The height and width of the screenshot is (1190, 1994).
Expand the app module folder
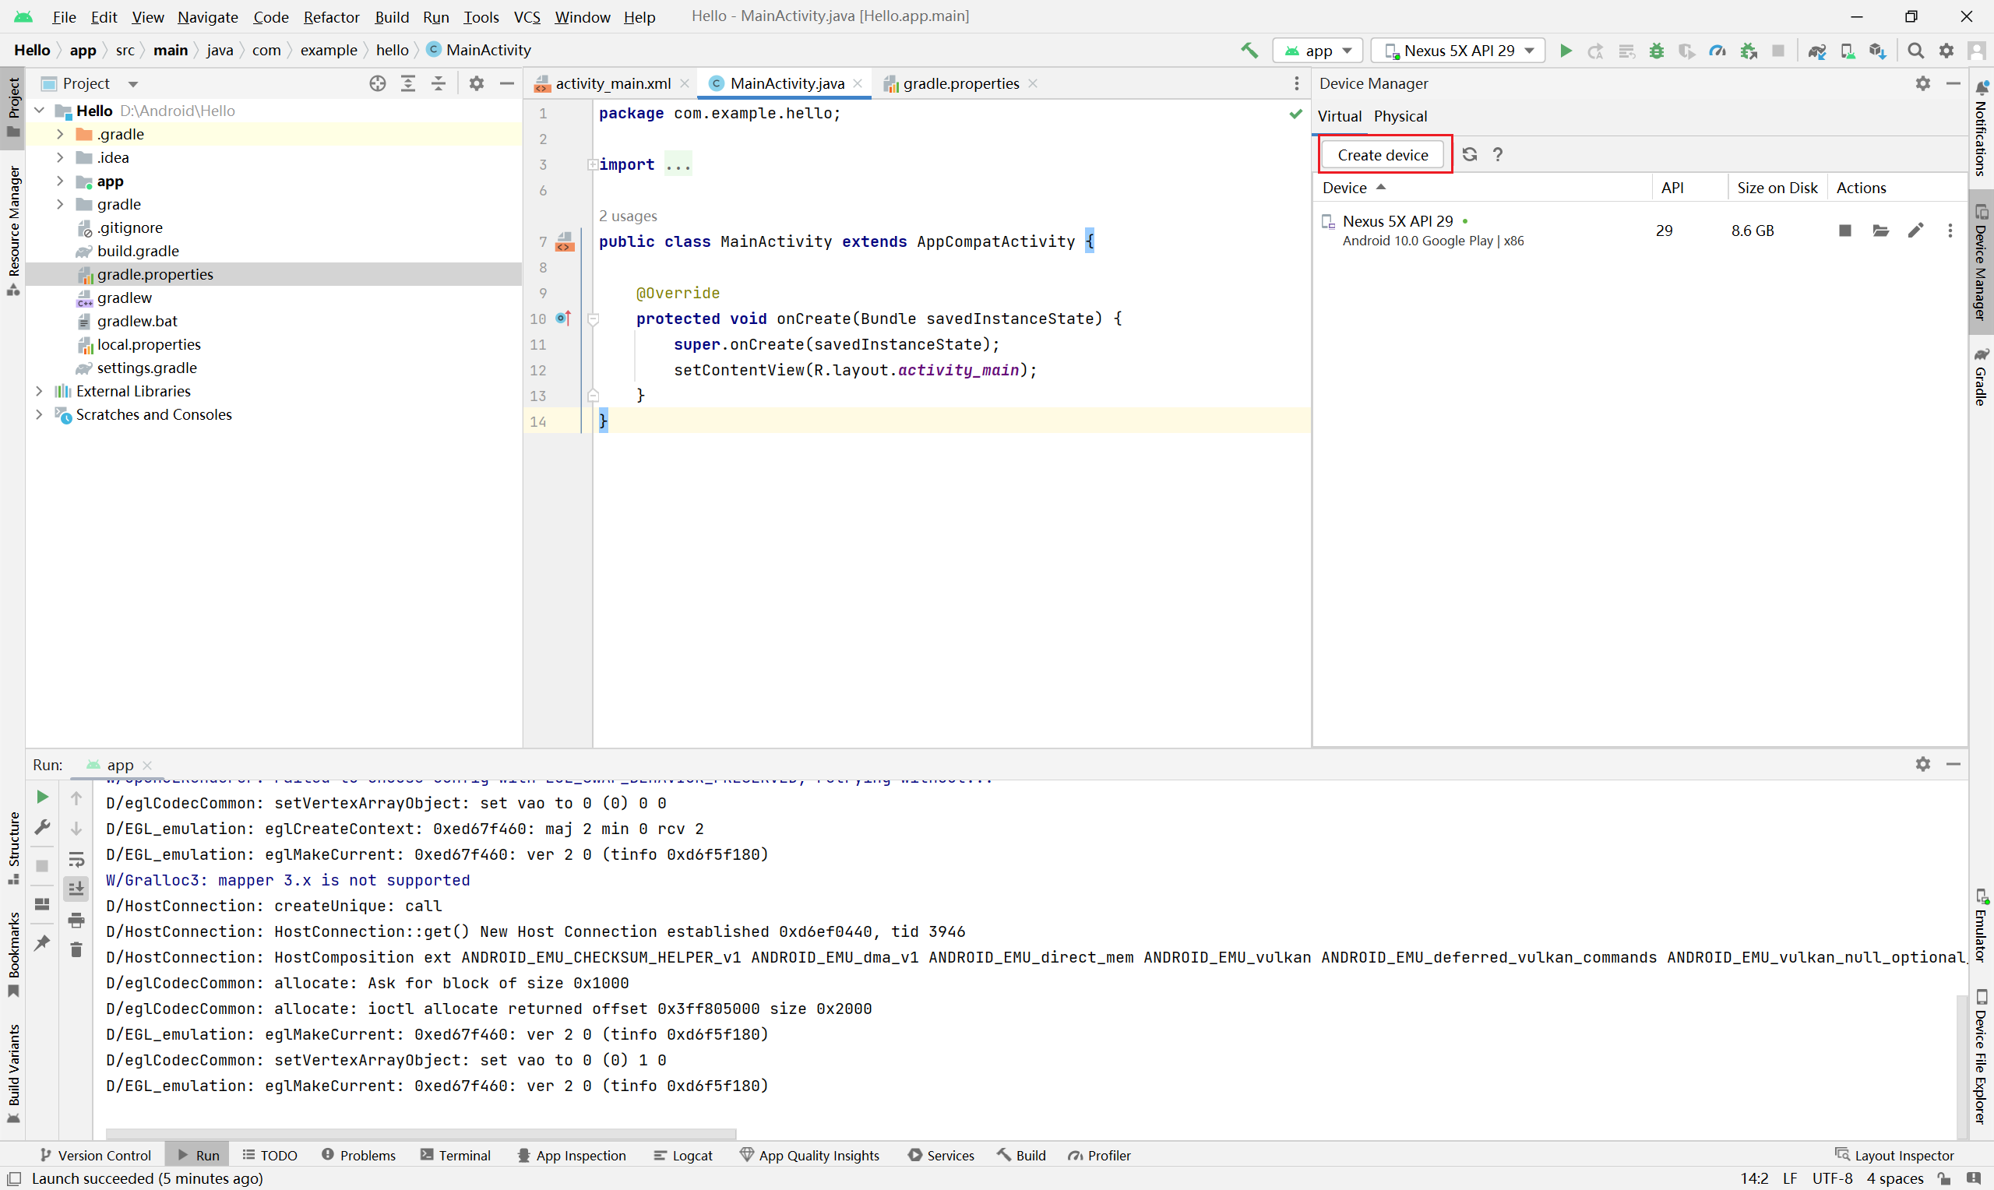coord(60,181)
